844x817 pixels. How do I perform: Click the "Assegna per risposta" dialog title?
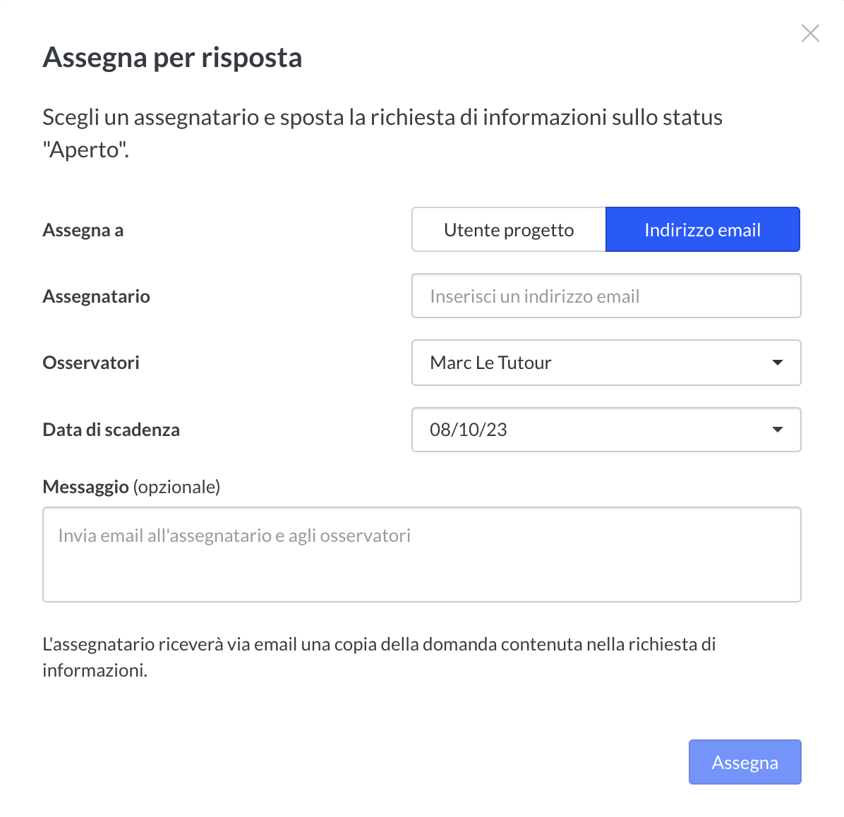(172, 57)
